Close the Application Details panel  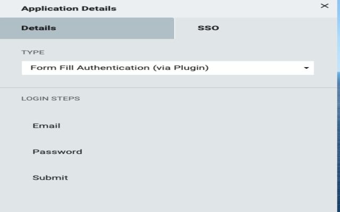click(x=325, y=6)
